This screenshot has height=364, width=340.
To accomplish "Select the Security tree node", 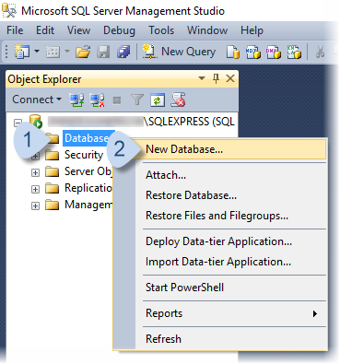I will [x=84, y=155].
